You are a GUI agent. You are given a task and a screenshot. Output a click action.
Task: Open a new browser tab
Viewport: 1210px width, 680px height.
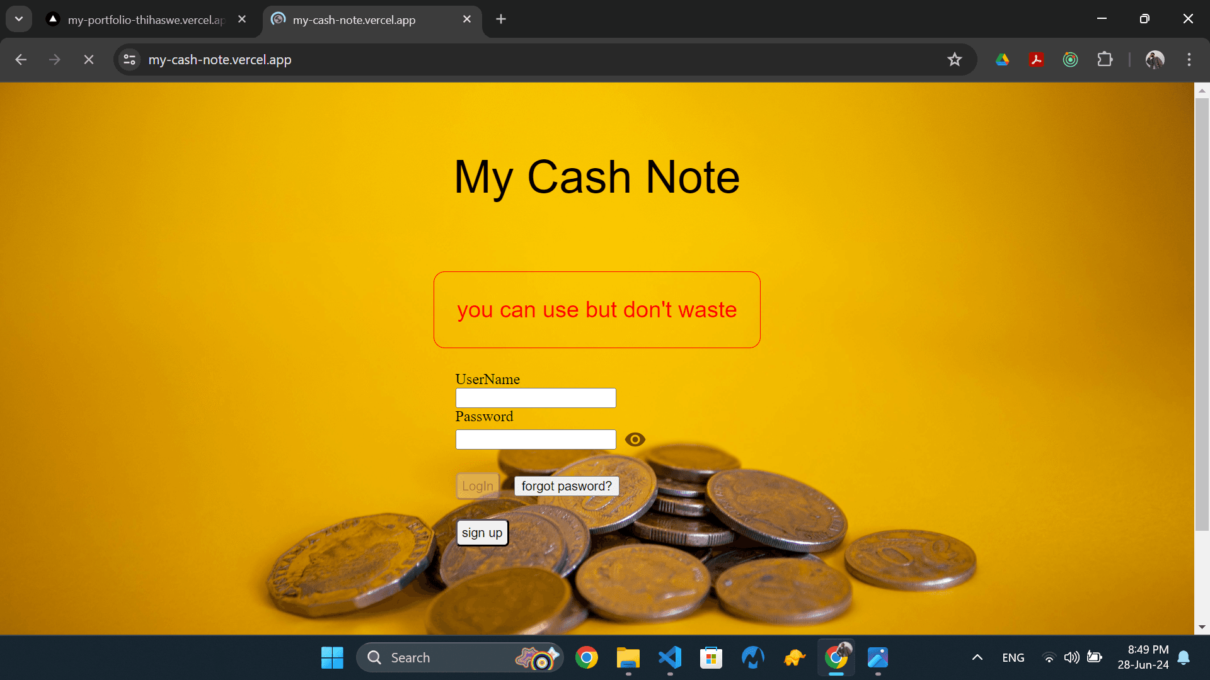(500, 19)
